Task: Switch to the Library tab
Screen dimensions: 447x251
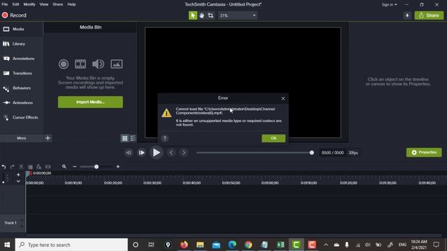Action: click(x=22, y=44)
